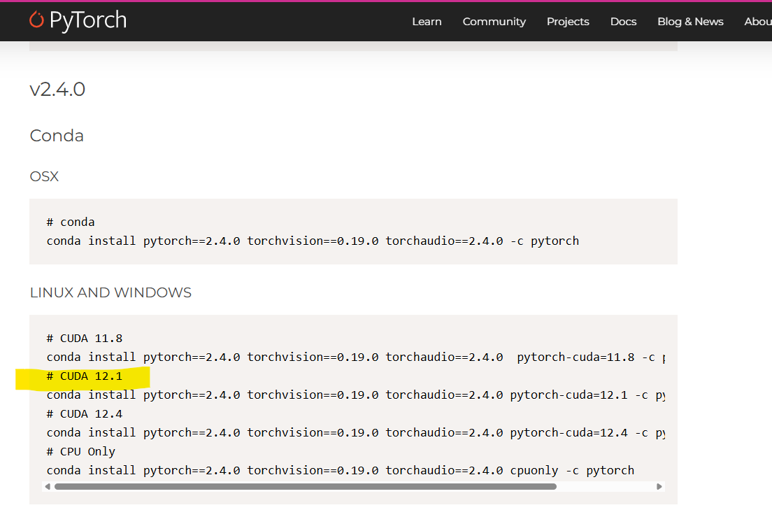Click the '# conda' comment line
Image resolution: width=772 pixels, height=517 pixels.
point(71,222)
